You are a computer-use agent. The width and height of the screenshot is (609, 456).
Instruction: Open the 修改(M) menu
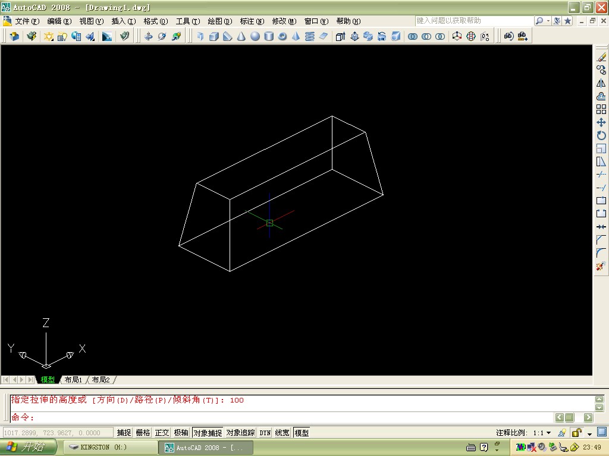[x=284, y=21]
